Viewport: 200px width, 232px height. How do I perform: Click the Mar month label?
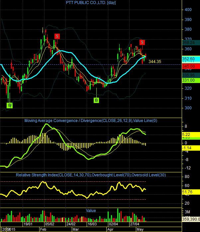[x=76, y=229]
